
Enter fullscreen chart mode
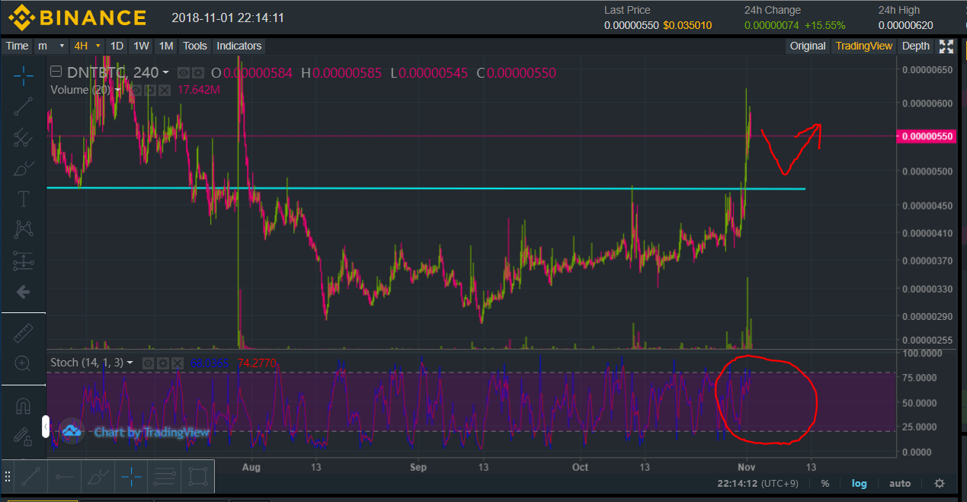[x=946, y=46]
